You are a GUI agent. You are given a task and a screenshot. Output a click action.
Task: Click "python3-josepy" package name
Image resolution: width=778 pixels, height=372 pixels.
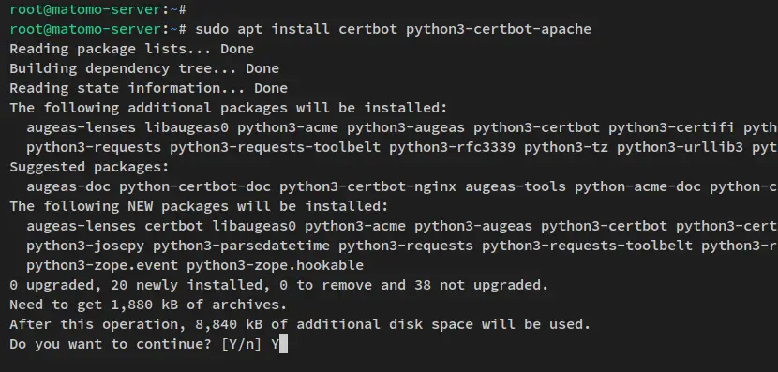pos(85,246)
